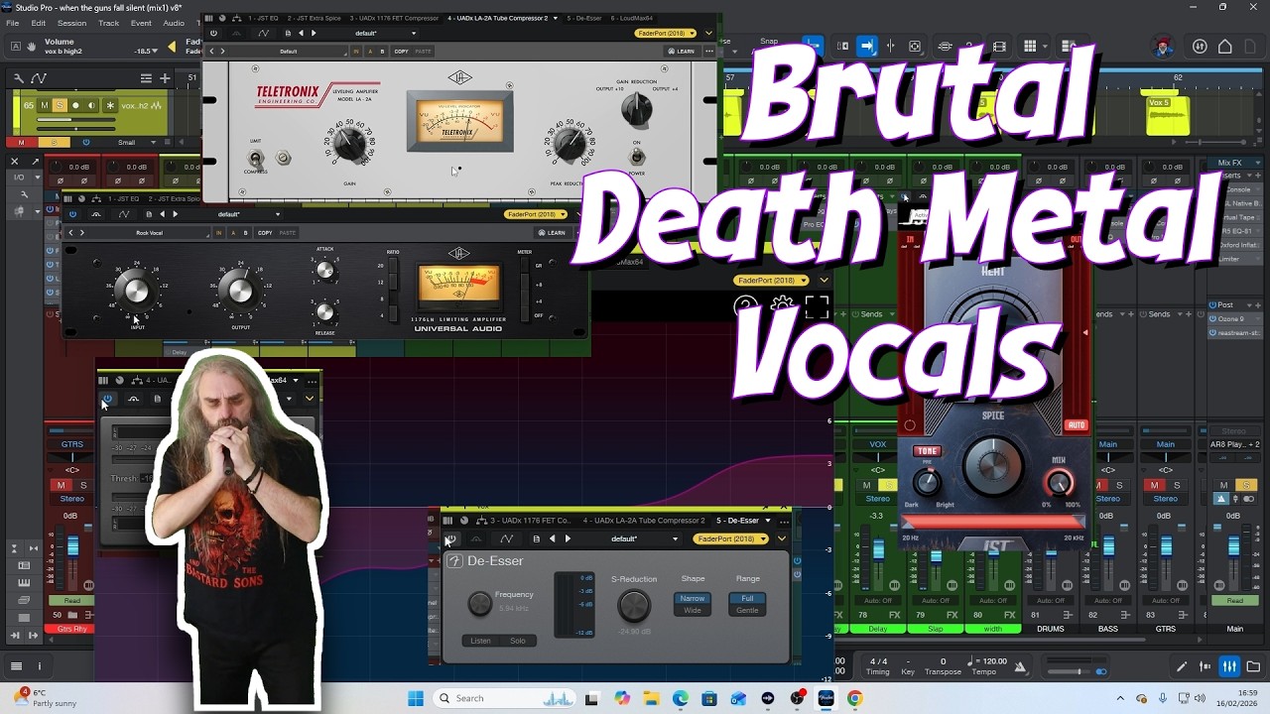Image resolution: width=1270 pixels, height=714 pixels.
Task: Click LEARN in the 1176 plugin
Action: tap(551, 233)
